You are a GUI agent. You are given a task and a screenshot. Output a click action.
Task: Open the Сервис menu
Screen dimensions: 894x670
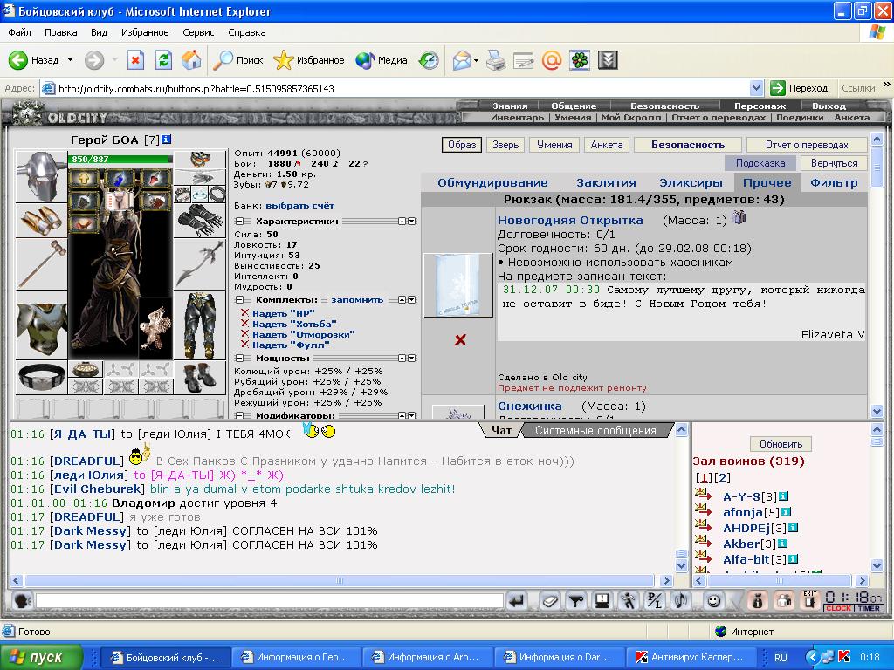point(198,32)
